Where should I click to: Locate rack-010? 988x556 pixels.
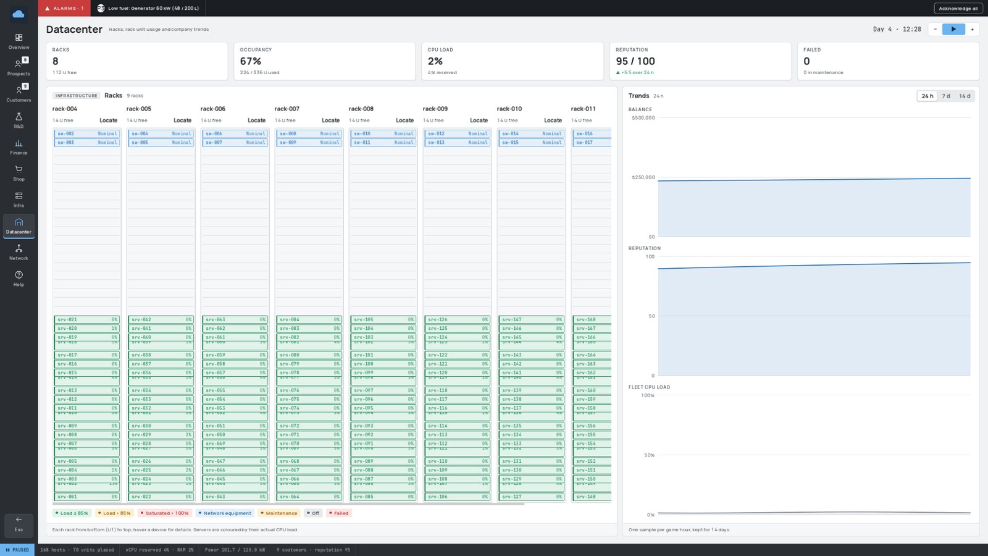click(x=553, y=120)
